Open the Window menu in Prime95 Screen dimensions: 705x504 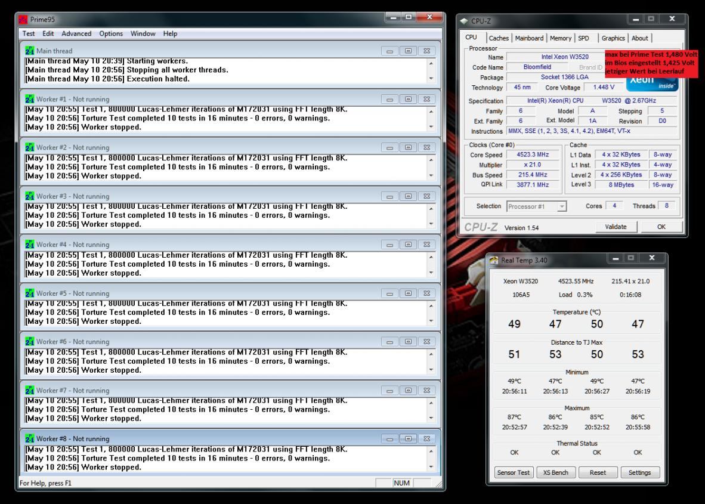143,34
